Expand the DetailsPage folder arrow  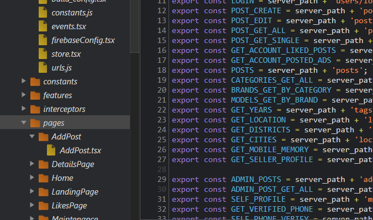click(32, 164)
